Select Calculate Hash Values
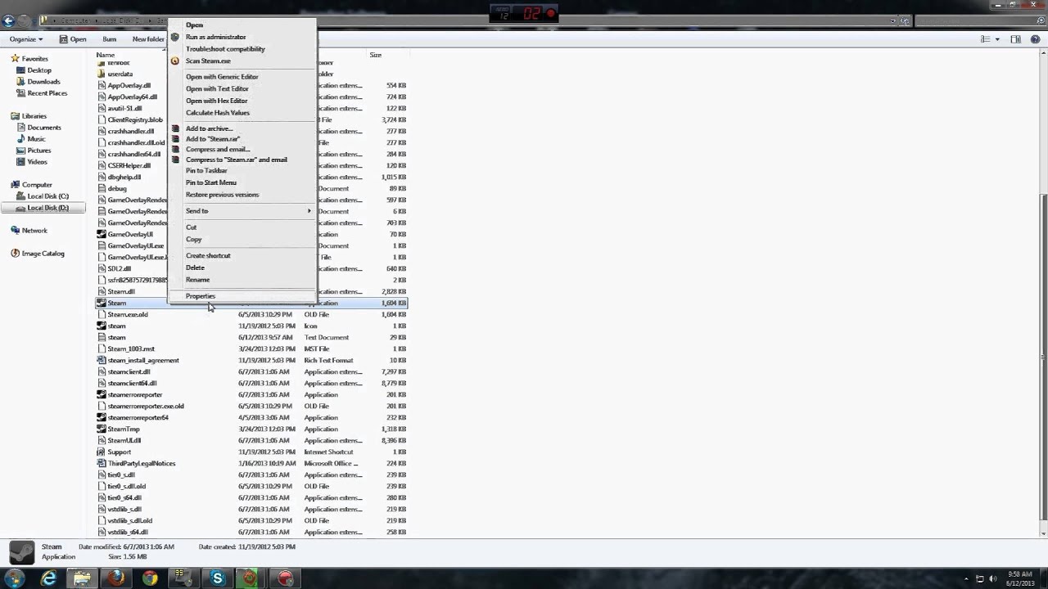Viewport: 1048px width, 589px height. (218, 113)
